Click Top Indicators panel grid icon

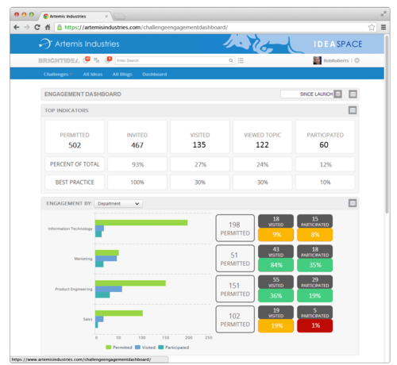(x=353, y=110)
